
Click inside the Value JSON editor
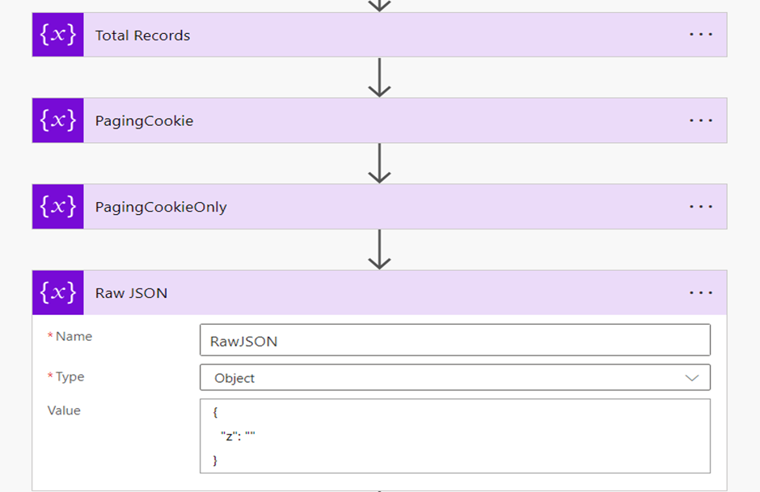tap(454, 436)
